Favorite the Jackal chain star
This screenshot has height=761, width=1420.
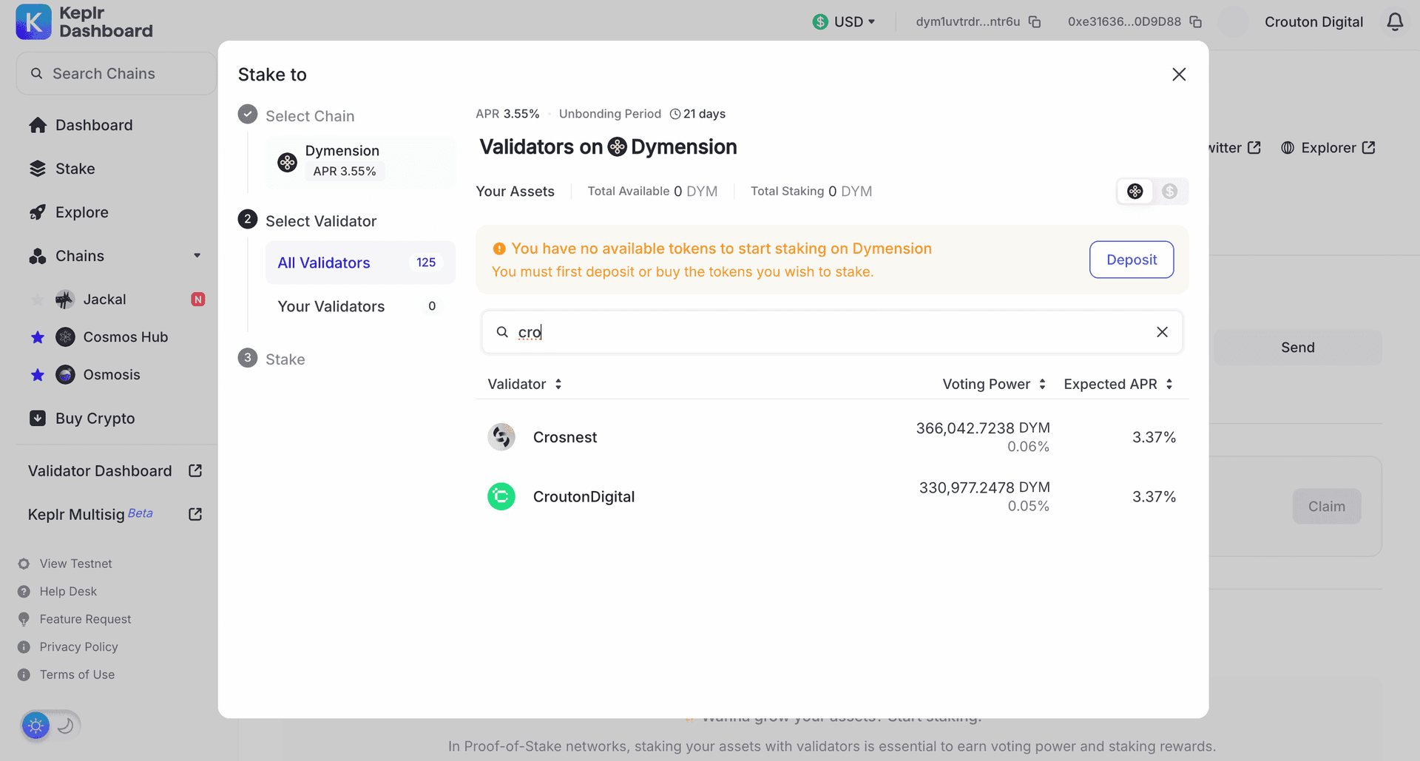(38, 300)
